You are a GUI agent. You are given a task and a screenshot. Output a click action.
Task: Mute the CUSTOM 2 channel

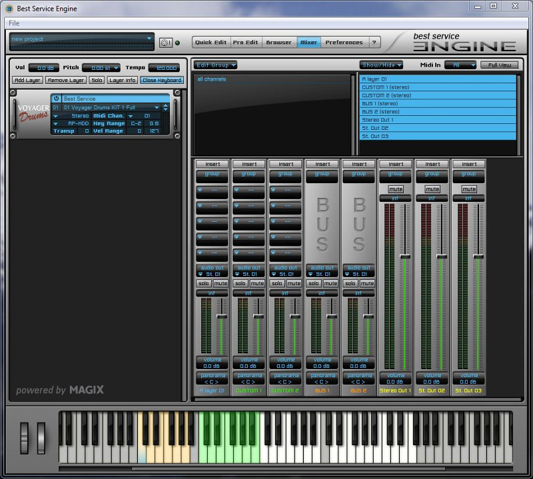pos(294,283)
